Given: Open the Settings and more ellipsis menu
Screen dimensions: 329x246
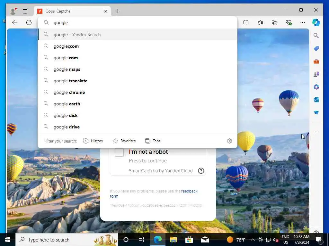Looking at the screenshot, I should pos(303,22).
